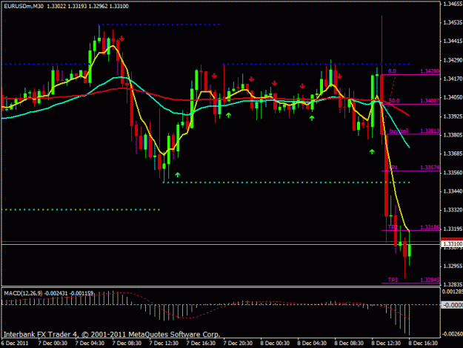Select the TP3 target label

click(x=393, y=280)
